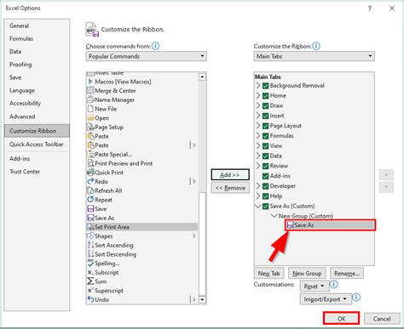Select the Subscript command icon
Viewport: 404px width, 329px height.
point(90,272)
